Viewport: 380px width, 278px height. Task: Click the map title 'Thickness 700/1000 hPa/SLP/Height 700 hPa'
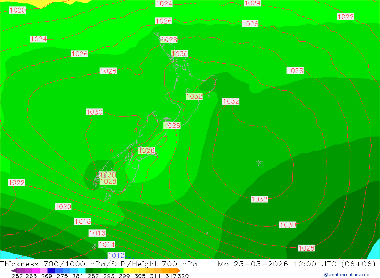(98, 264)
